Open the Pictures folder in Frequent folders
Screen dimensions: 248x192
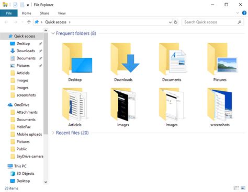(x=222, y=62)
